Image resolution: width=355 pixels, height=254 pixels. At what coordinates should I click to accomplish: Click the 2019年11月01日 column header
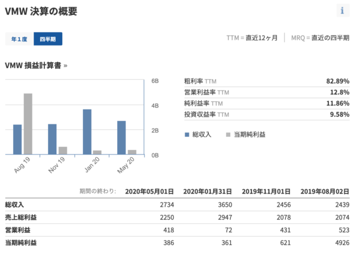click(x=266, y=191)
